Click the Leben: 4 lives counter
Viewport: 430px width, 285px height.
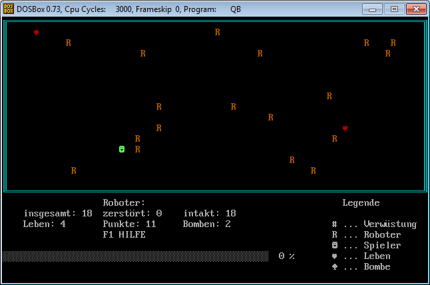point(44,224)
